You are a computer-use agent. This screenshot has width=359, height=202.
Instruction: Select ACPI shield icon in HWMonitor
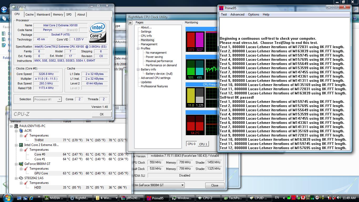click(x=21, y=131)
